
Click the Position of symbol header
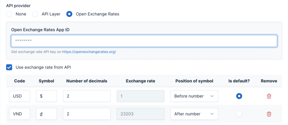pos(194,81)
